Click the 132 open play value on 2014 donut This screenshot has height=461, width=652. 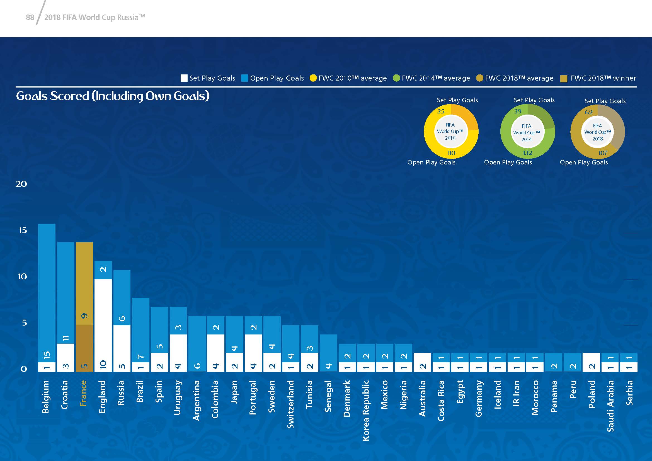pyautogui.click(x=527, y=153)
